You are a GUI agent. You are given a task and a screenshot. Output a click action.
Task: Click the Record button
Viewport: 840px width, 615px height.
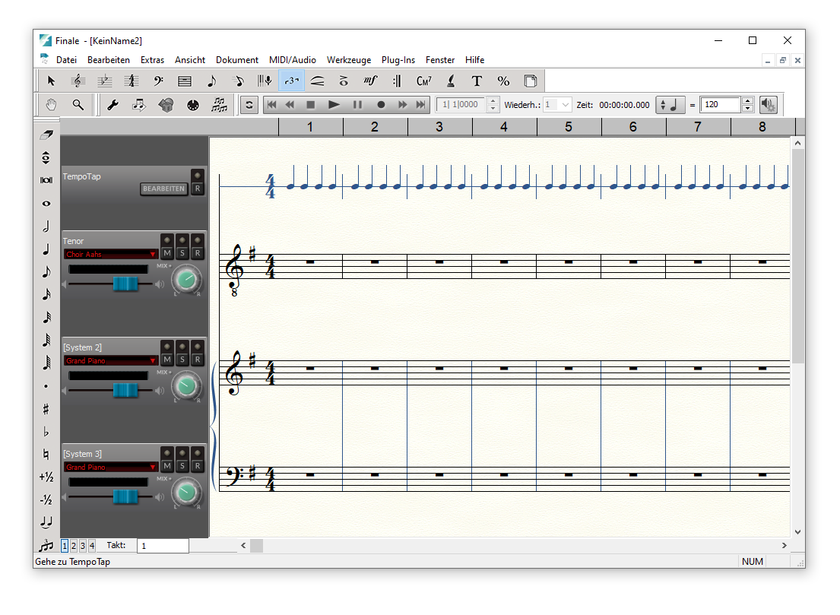[381, 104]
